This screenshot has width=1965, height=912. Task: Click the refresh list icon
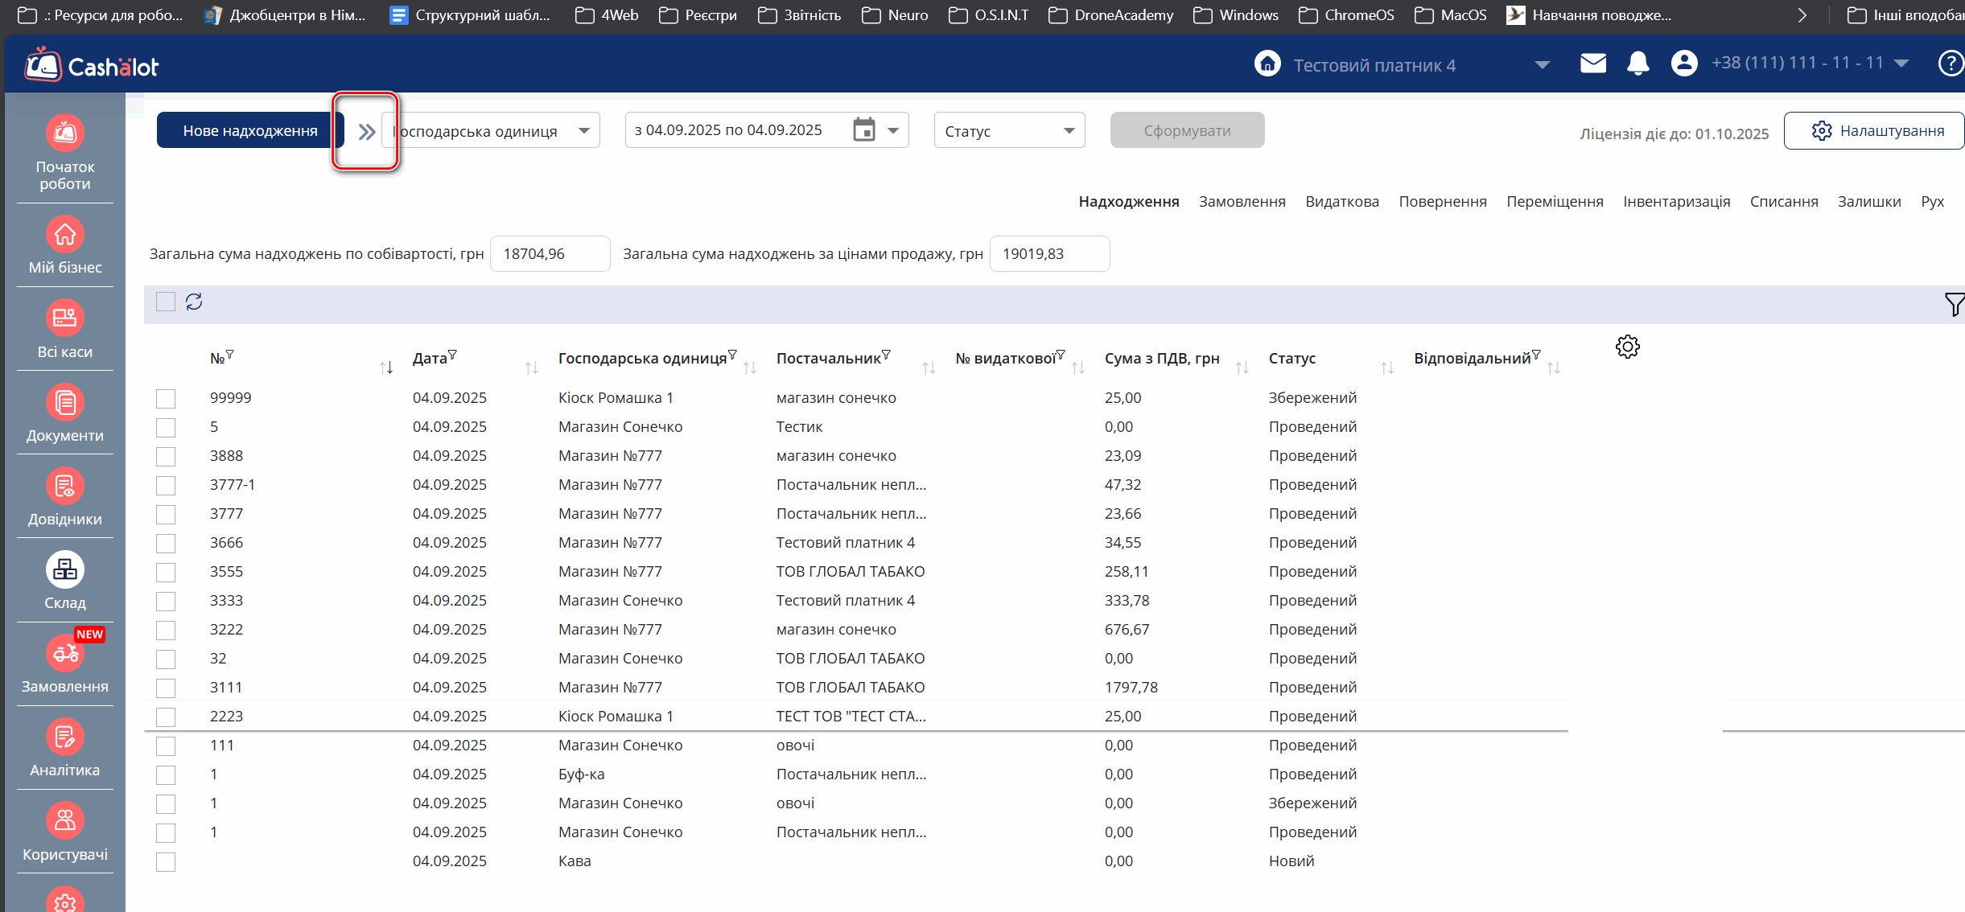194,302
